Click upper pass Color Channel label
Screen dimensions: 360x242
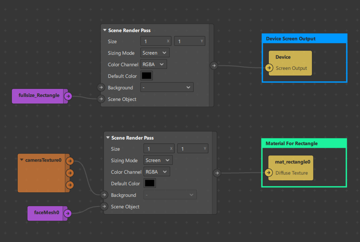(x=123, y=64)
